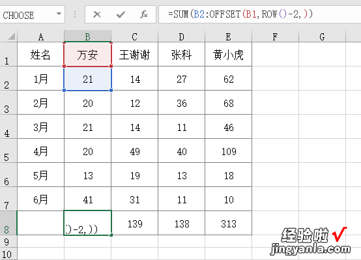Image resolution: width=361 pixels, height=260 pixels.
Task: Click cell with value 46
Action: pyautogui.click(x=228, y=126)
